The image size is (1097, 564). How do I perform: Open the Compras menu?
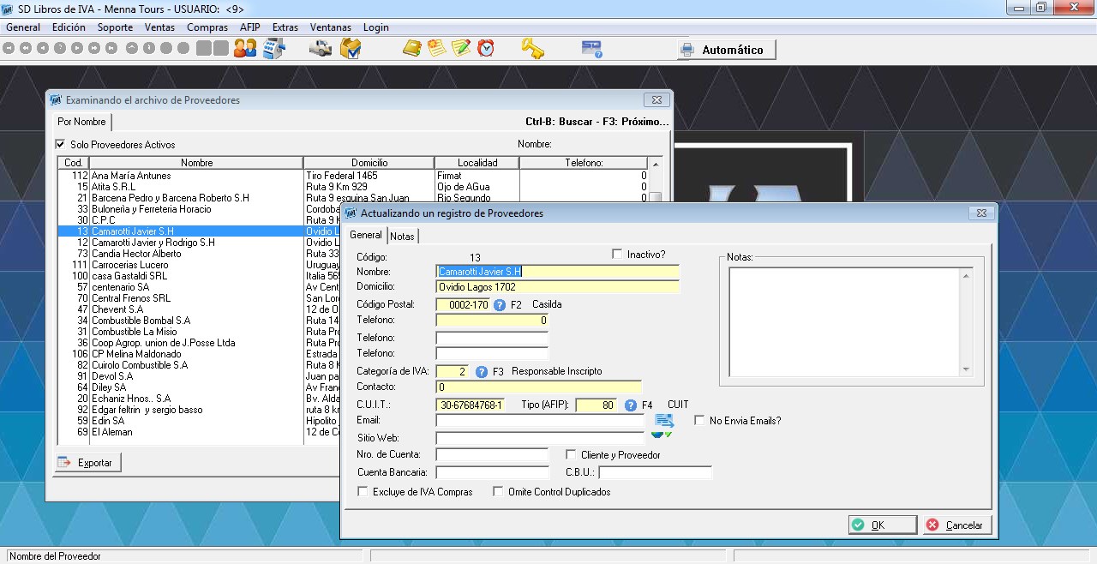coord(207,27)
